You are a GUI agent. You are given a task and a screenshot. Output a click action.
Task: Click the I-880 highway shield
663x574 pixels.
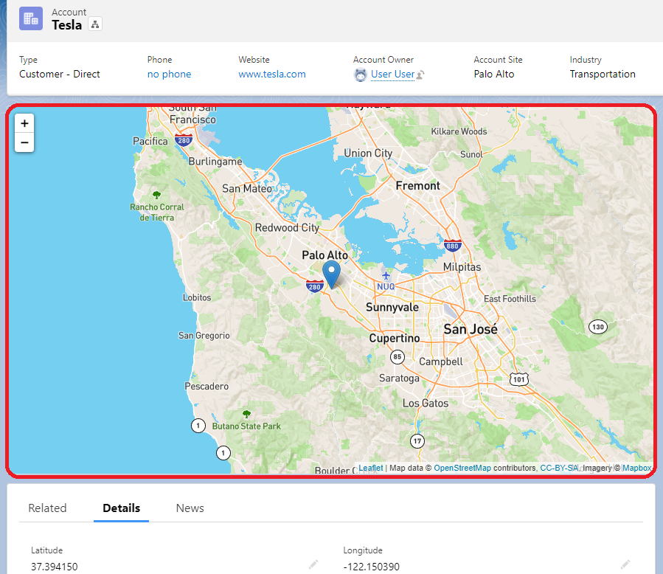pos(452,246)
